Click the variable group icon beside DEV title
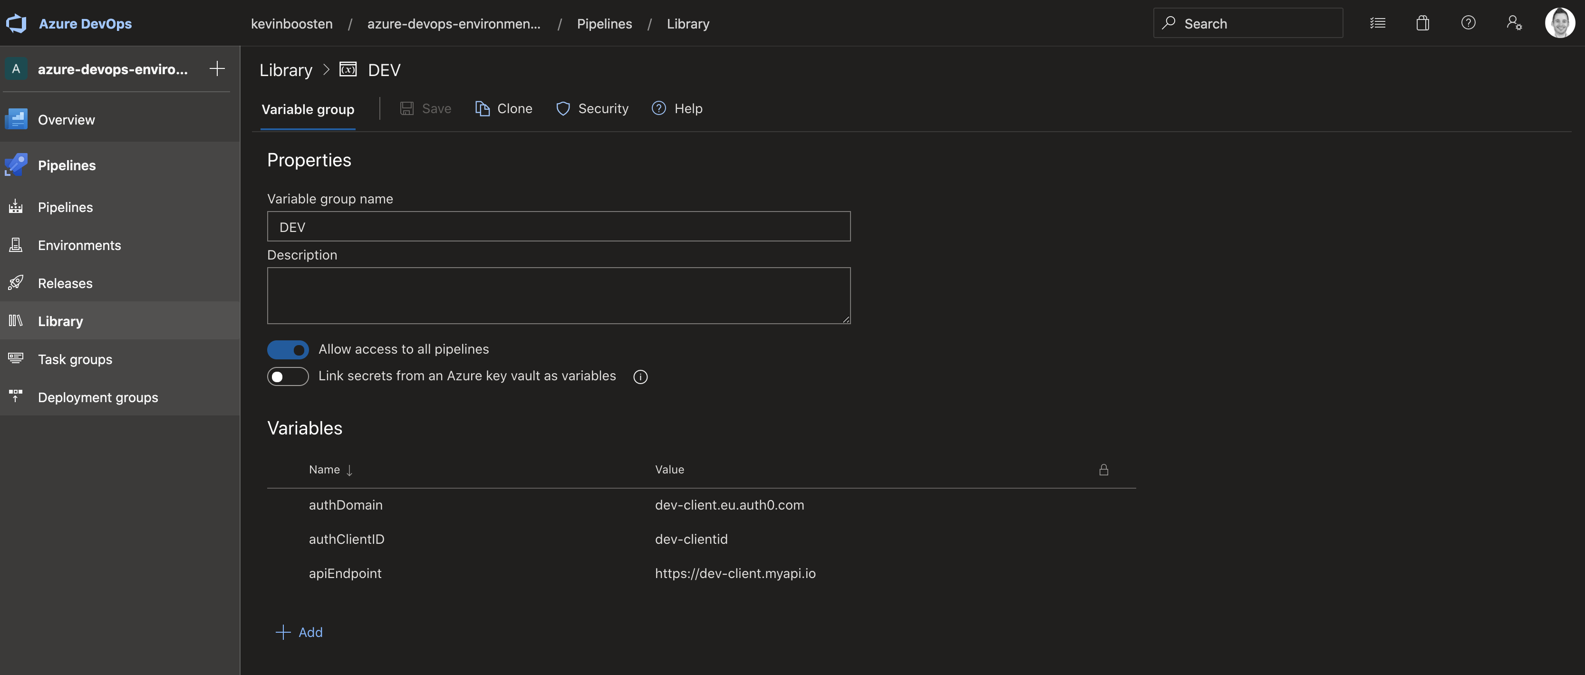The image size is (1585, 675). 348,69
